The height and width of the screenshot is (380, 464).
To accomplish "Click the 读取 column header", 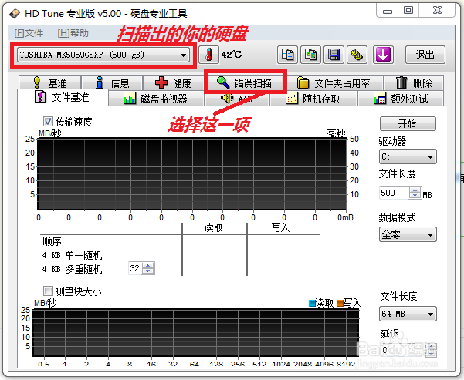I will coord(213,227).
